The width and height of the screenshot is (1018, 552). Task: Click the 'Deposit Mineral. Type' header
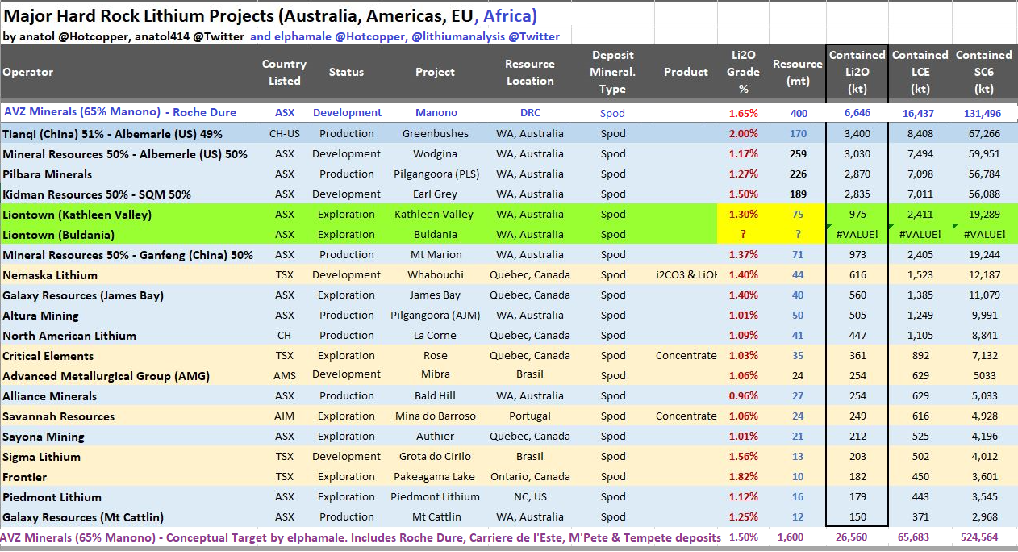pyautogui.click(x=613, y=72)
